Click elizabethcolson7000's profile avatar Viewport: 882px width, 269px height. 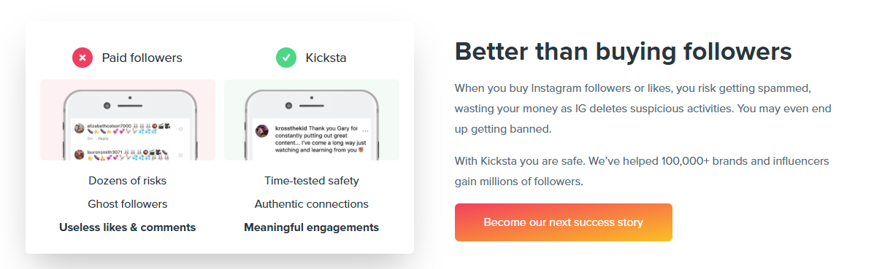(80, 128)
